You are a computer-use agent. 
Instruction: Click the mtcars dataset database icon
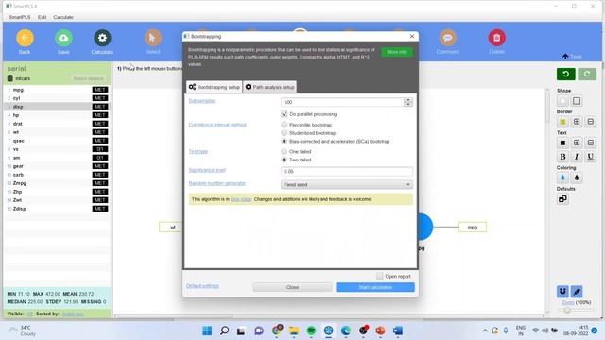(x=10, y=78)
